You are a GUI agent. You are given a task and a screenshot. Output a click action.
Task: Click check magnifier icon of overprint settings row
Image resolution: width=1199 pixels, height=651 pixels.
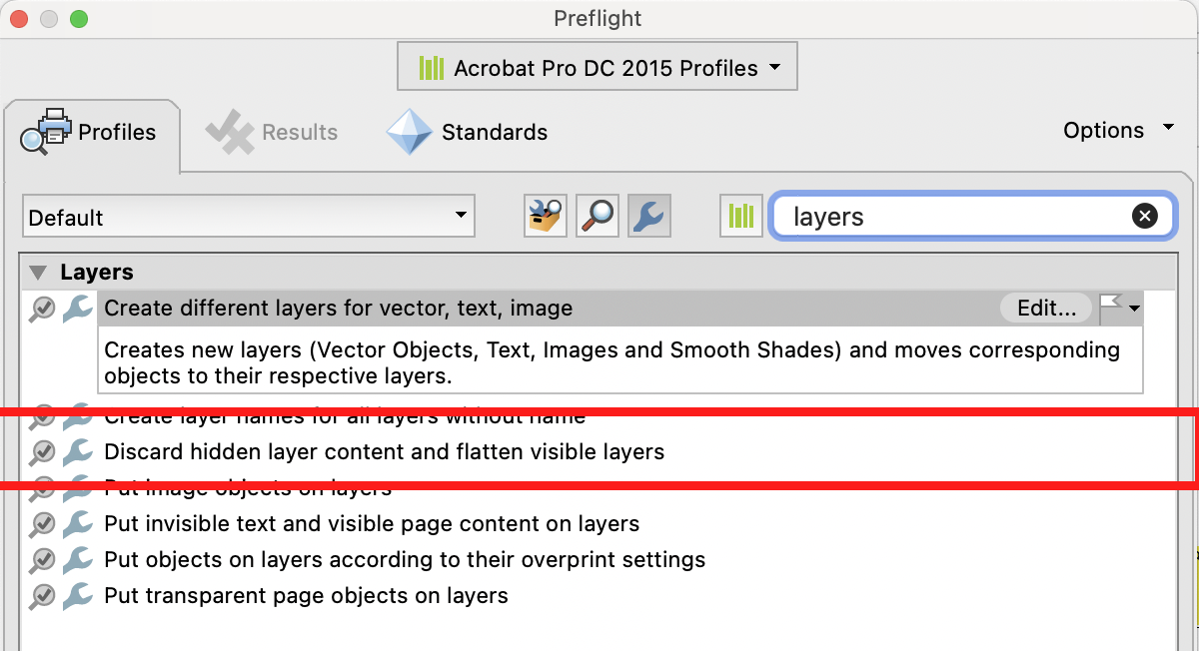pos(41,559)
